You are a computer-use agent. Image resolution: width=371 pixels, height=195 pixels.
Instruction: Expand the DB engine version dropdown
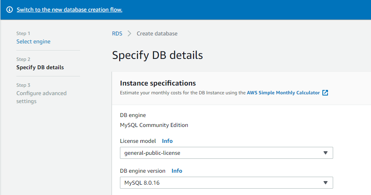tap(226, 183)
